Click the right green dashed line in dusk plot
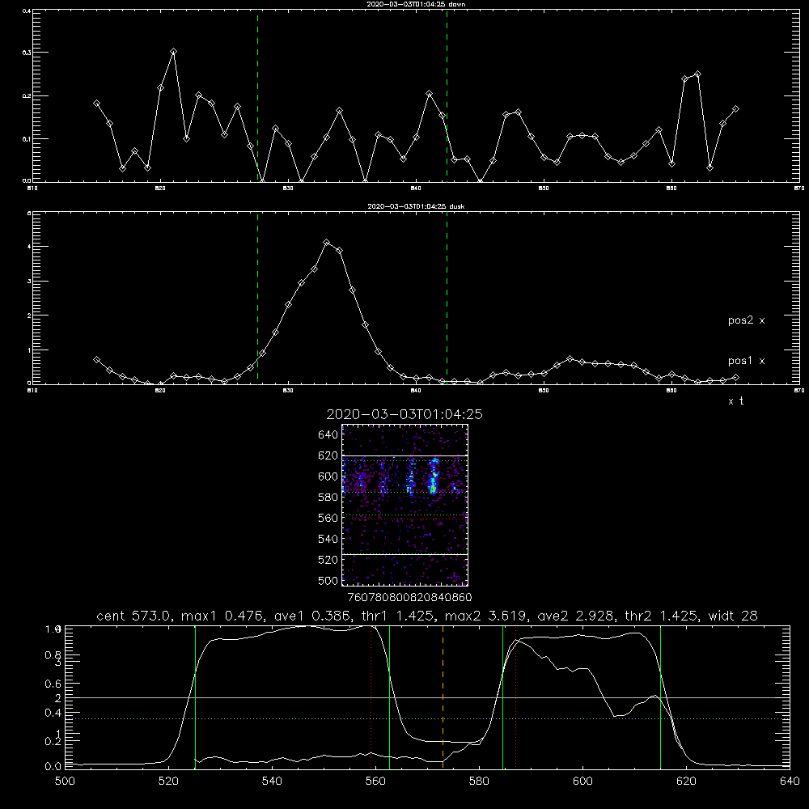The height and width of the screenshot is (809, 809). [447, 299]
